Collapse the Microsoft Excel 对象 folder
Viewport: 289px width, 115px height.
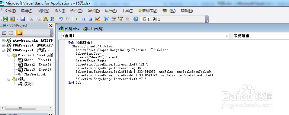[x=9, y=55]
